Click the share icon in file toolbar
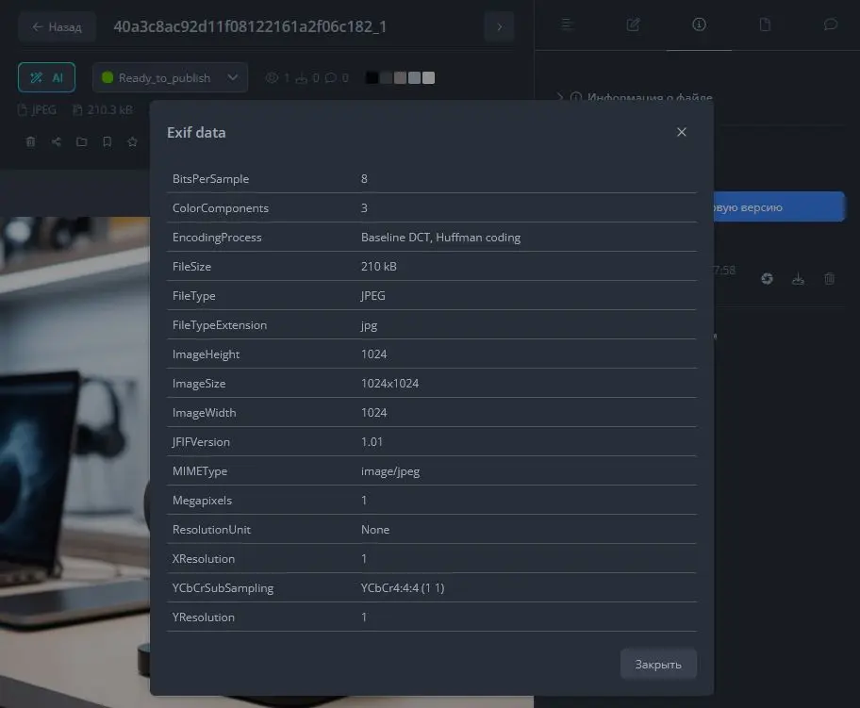This screenshot has width=860, height=708. [x=57, y=142]
